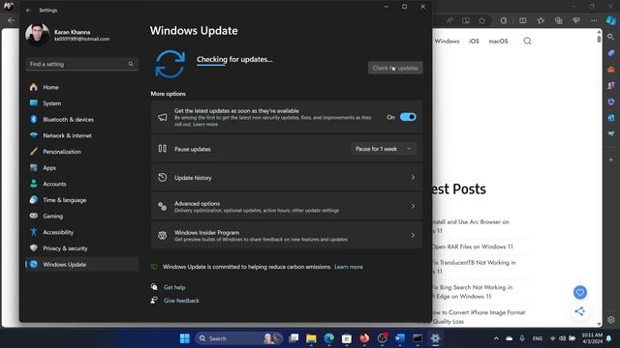The width and height of the screenshot is (620, 348).
Task: Click the megaphone icon for latest updates
Action: coord(163,117)
